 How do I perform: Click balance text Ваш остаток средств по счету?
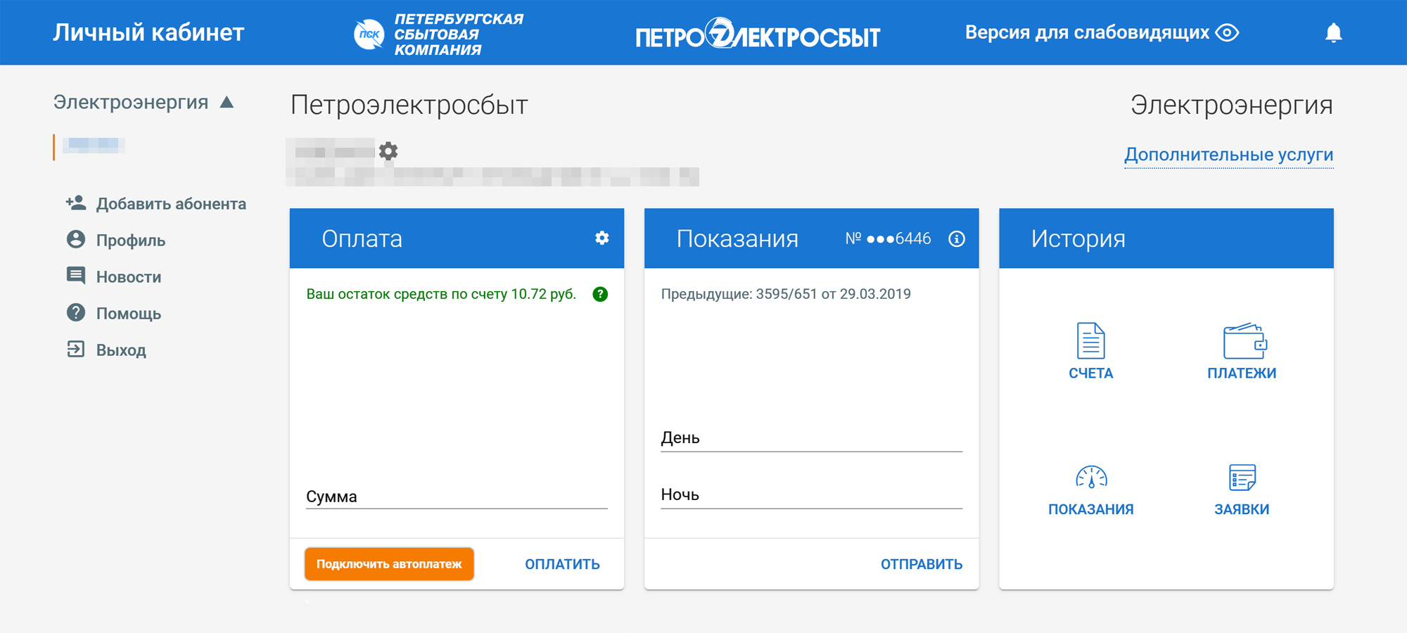click(x=441, y=294)
